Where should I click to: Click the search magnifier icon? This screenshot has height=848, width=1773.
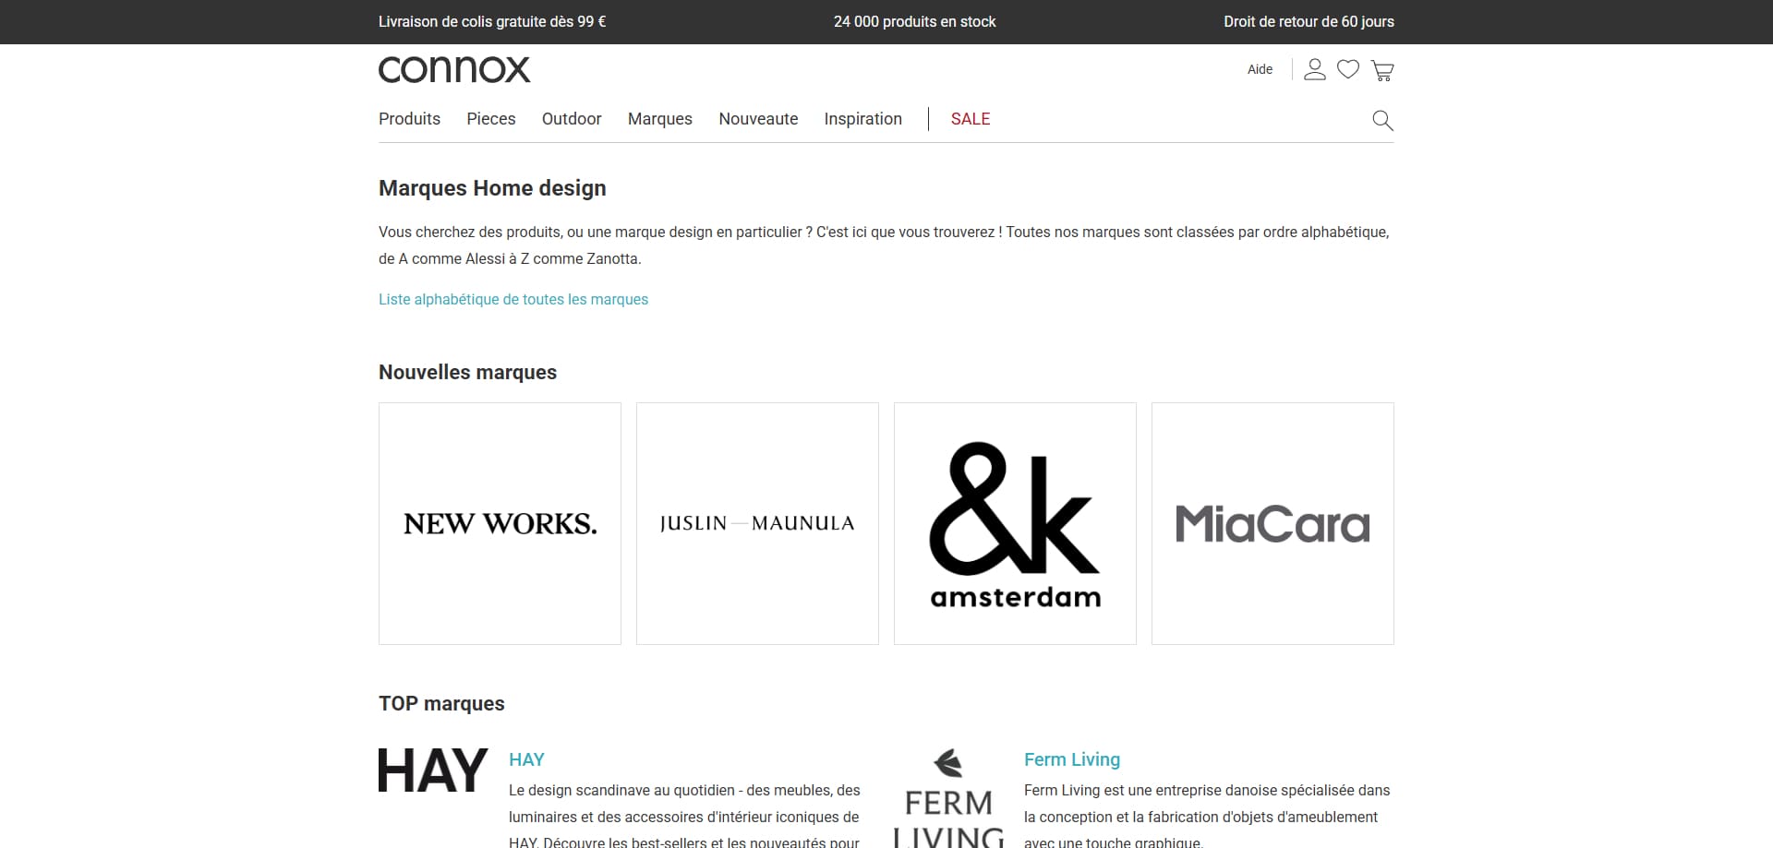click(x=1382, y=120)
